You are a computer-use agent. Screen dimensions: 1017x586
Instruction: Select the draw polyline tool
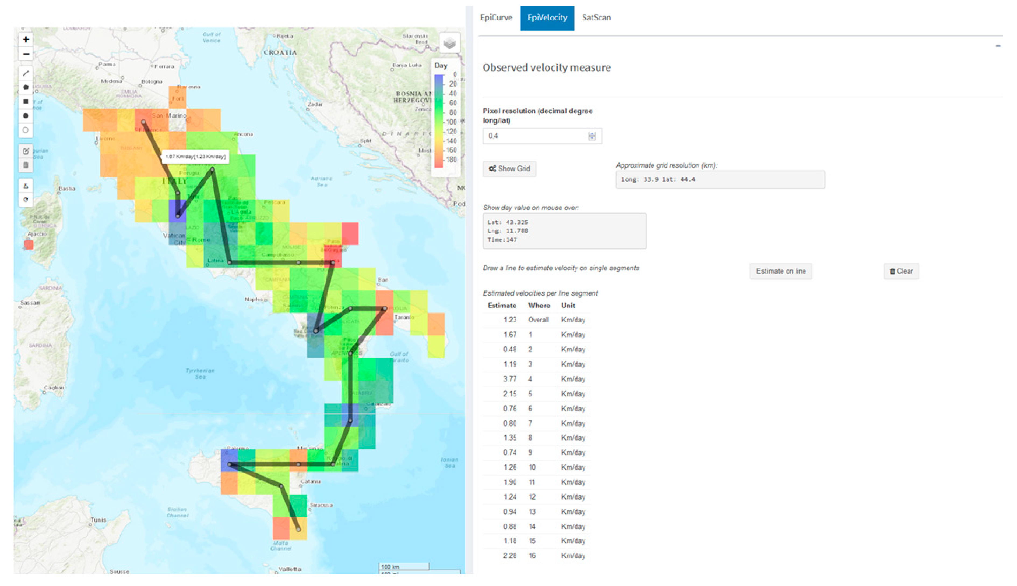pyautogui.click(x=26, y=73)
